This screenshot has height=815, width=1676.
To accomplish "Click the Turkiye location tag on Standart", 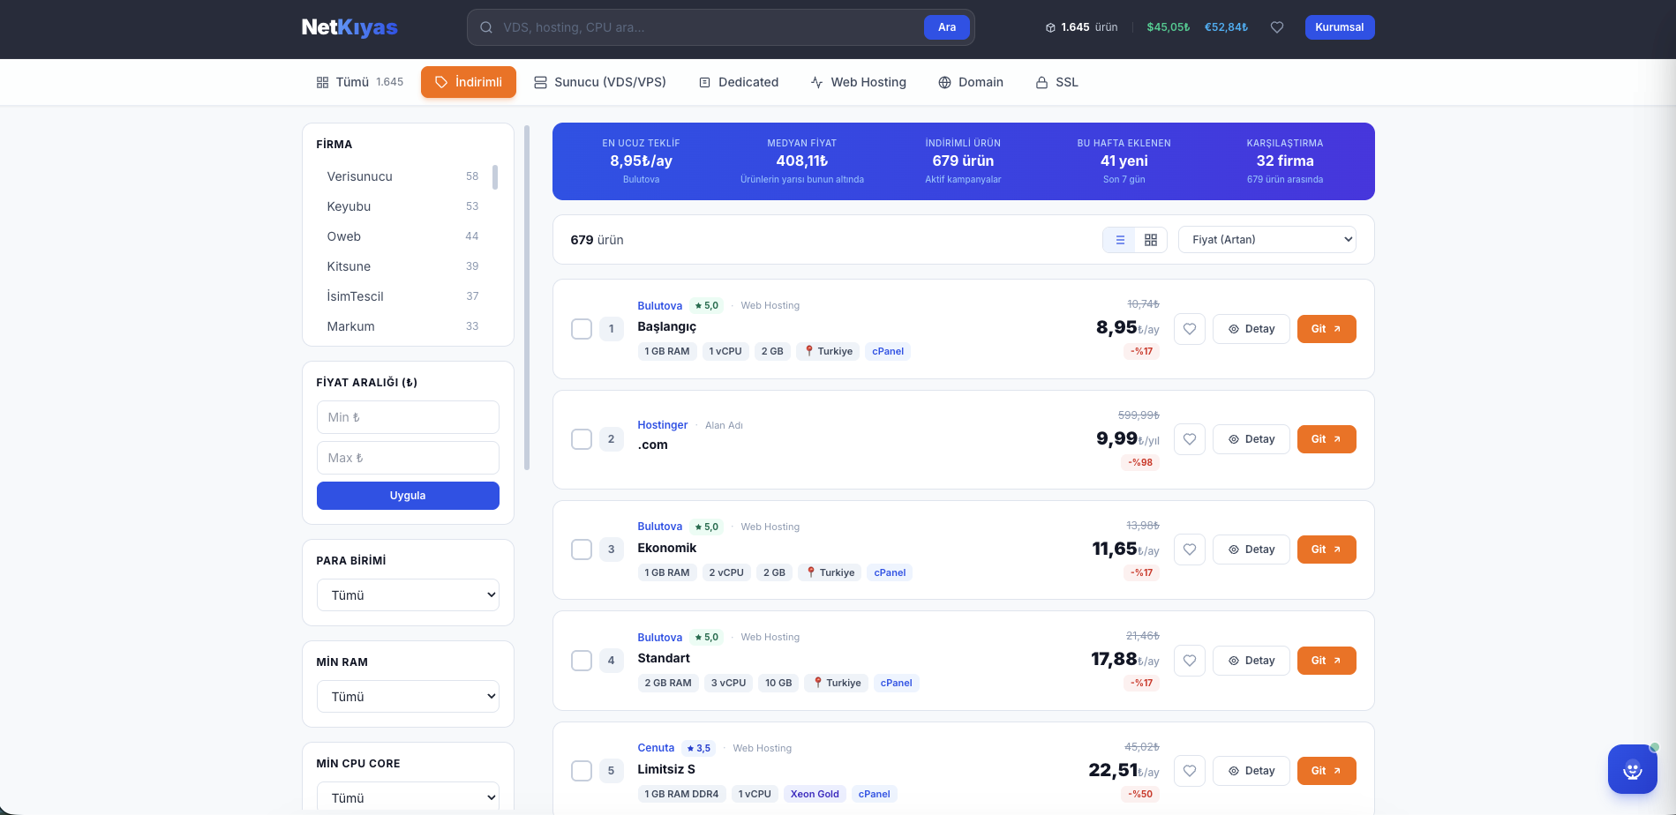I will click(x=837, y=683).
